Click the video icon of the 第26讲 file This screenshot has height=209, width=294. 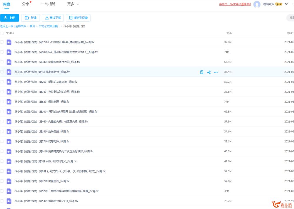(x=9, y=82)
